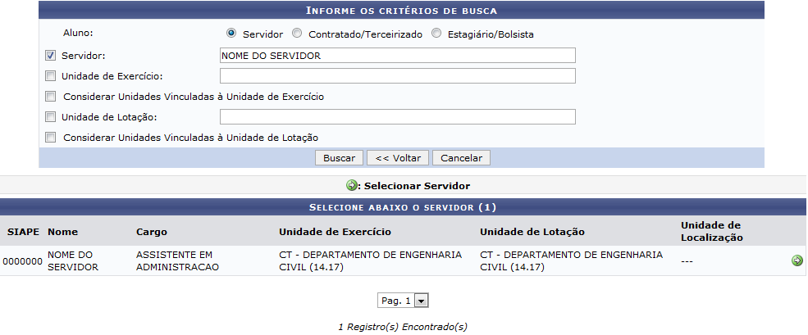Screen dimensions: 808x335
Task: Click green arrow to select servidor row
Action: 797,261
